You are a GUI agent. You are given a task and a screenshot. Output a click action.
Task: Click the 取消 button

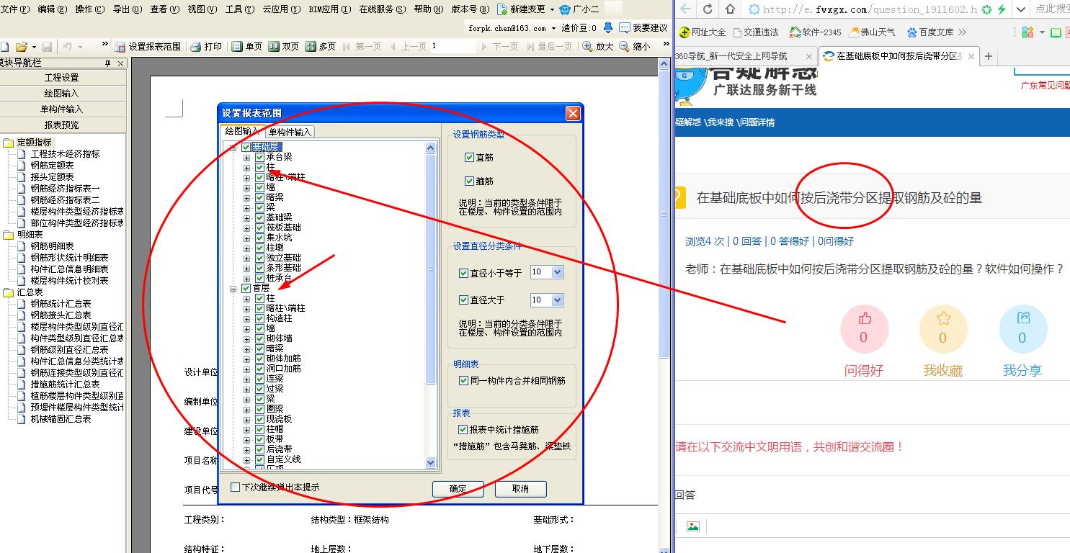click(x=520, y=489)
